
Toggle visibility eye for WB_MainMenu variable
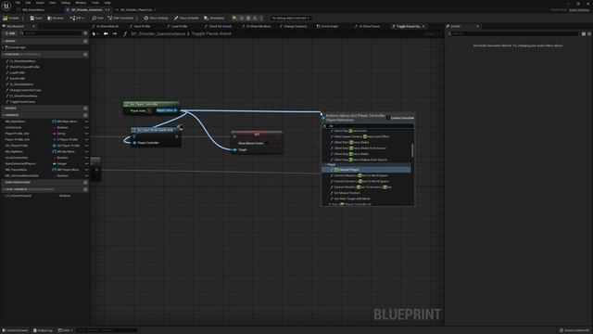[86, 122]
